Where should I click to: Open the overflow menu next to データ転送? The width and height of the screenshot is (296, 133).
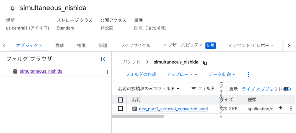coord(249,75)
